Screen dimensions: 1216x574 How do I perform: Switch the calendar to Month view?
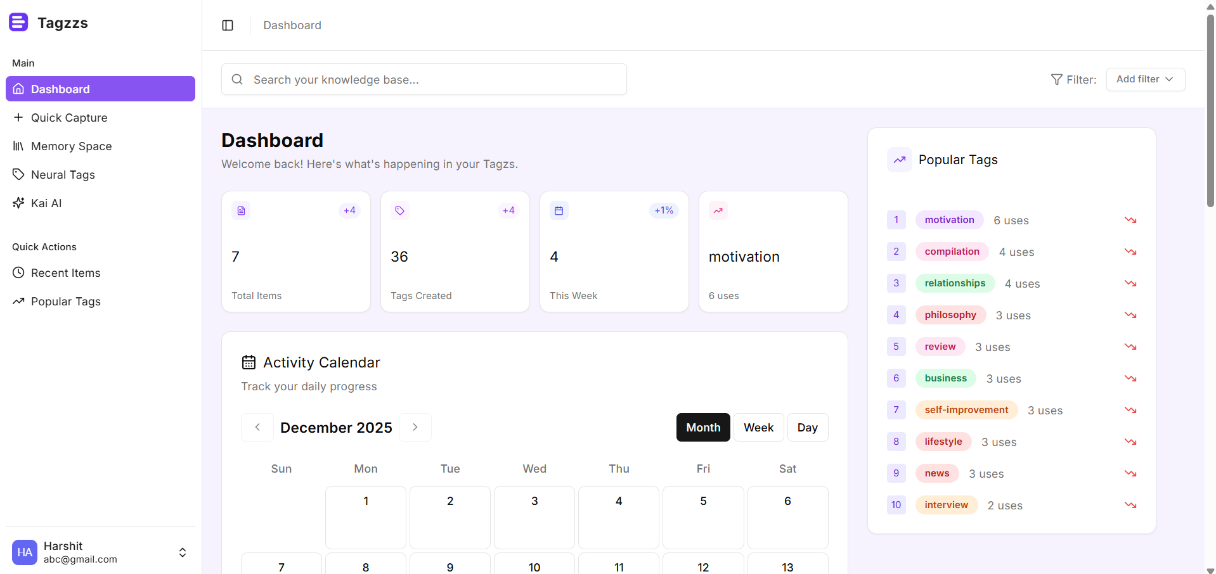click(703, 428)
